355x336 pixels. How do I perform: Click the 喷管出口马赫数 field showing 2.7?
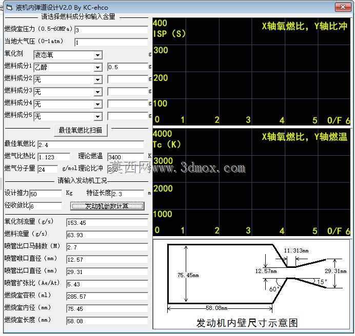[107, 247]
